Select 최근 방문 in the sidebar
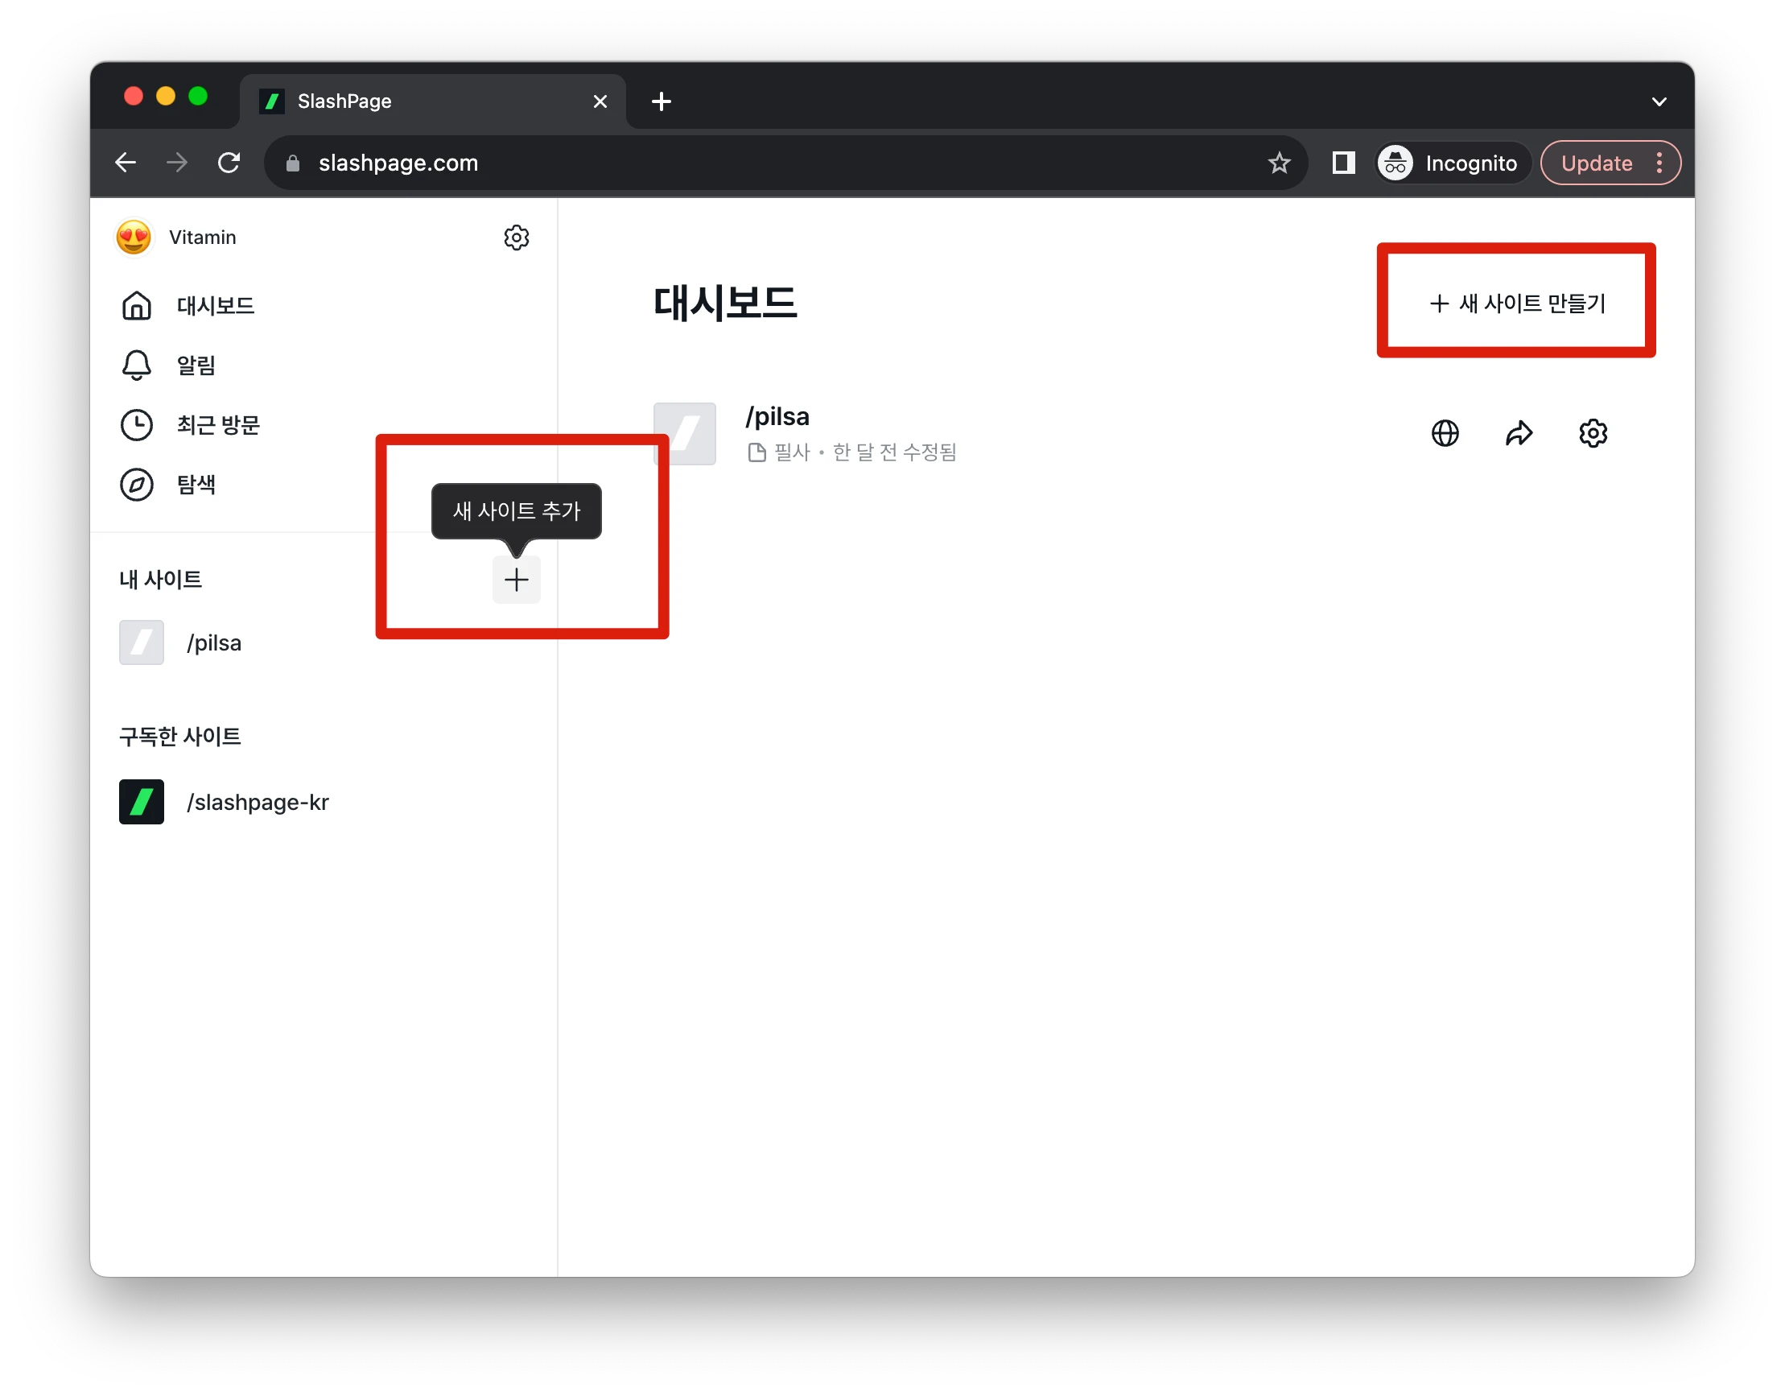The image size is (1785, 1396). tap(217, 424)
